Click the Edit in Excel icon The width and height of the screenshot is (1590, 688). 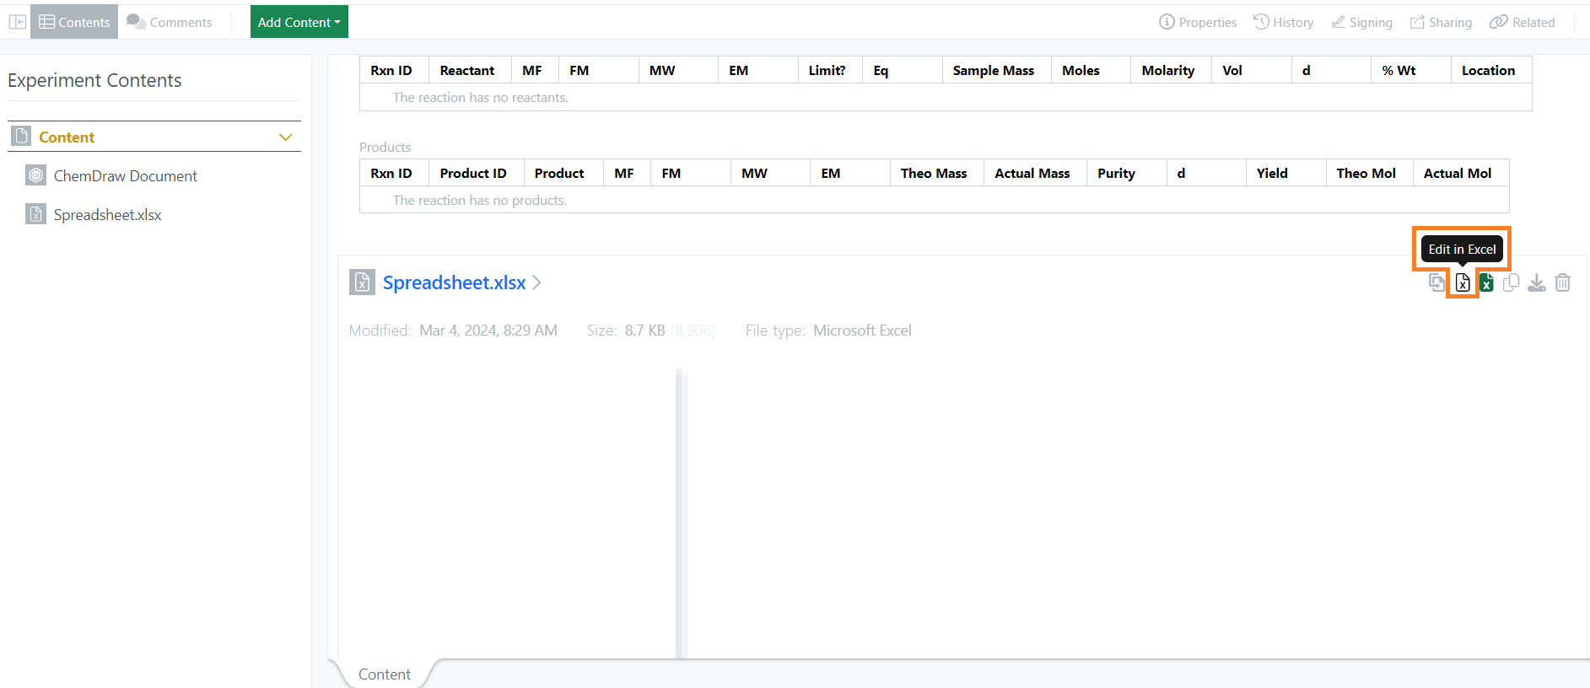coord(1463,283)
